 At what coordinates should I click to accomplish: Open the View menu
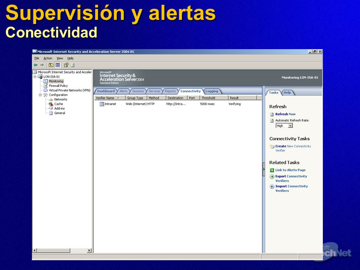click(60, 58)
